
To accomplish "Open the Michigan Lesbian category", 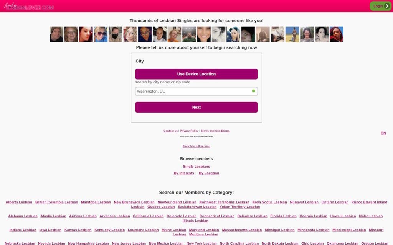I will point(279,230).
